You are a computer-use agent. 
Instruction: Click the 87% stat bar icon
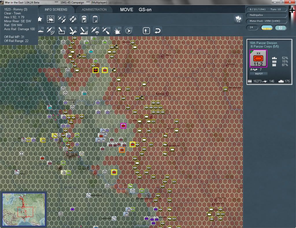tap(274, 65)
